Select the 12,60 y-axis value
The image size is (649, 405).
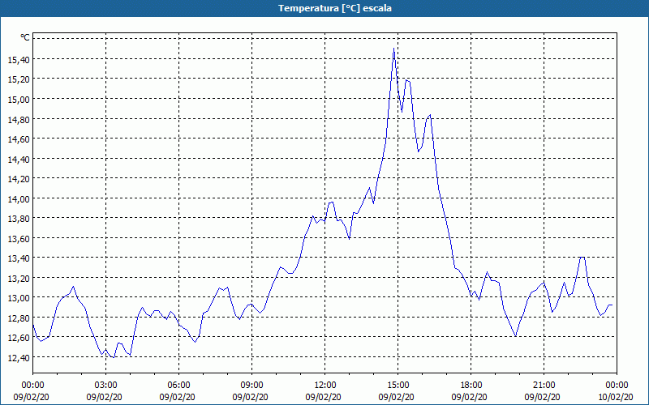(x=19, y=338)
